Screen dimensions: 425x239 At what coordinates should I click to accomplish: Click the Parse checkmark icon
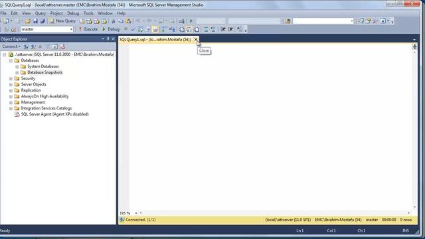click(x=133, y=29)
